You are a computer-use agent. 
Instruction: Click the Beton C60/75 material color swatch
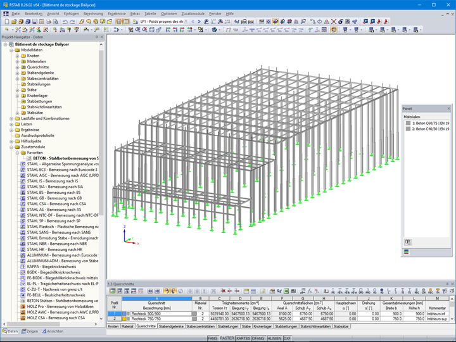pos(408,123)
